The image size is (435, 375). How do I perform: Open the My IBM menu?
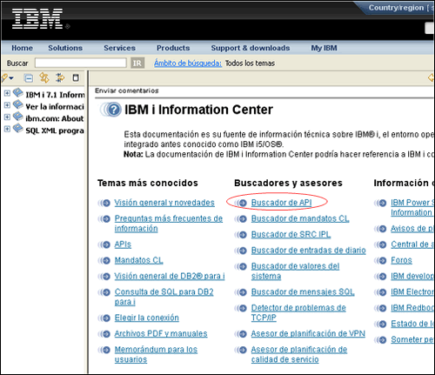324,48
